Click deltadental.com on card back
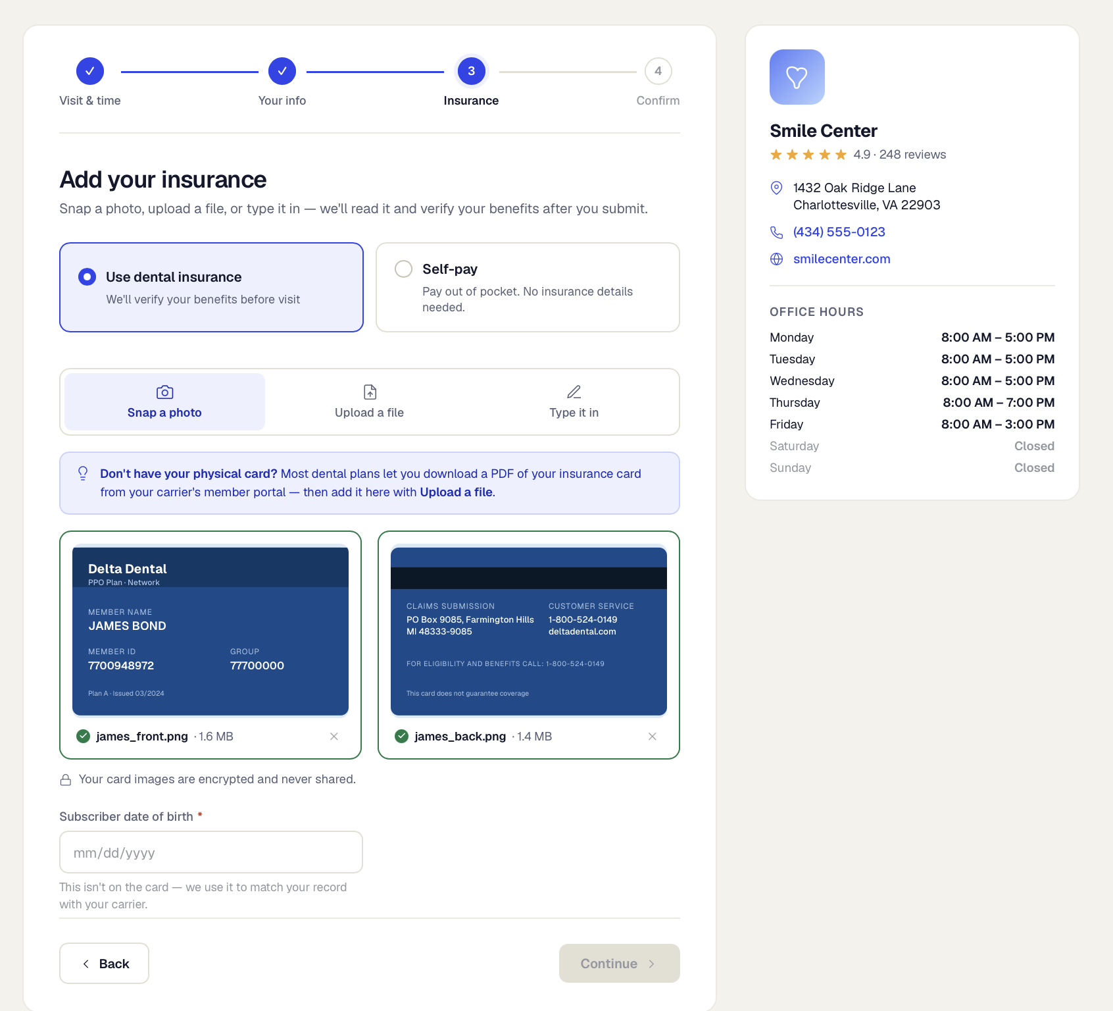Image resolution: width=1113 pixels, height=1011 pixels. [x=582, y=631]
